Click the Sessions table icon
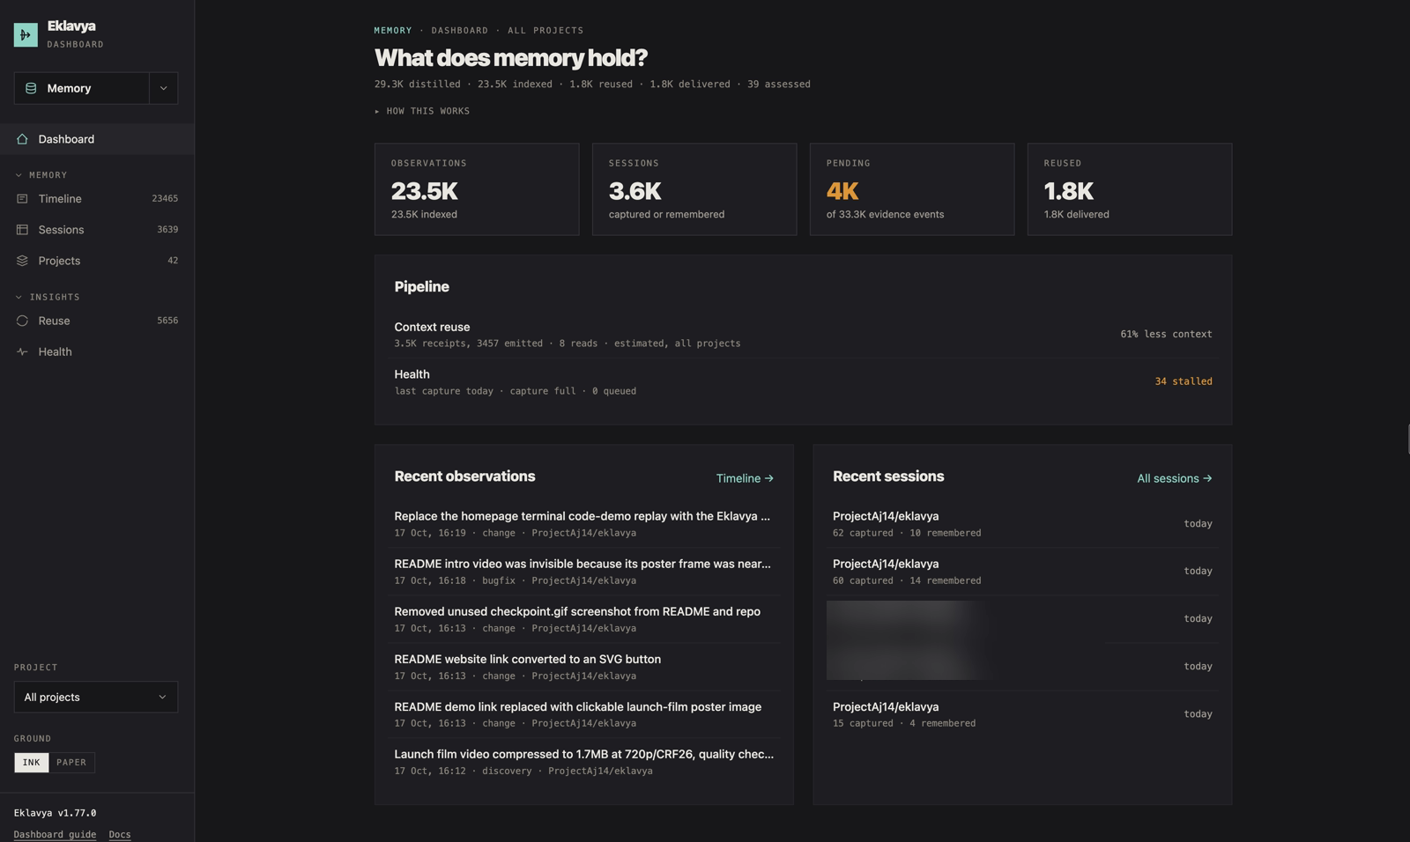This screenshot has width=1410, height=842. (22, 230)
